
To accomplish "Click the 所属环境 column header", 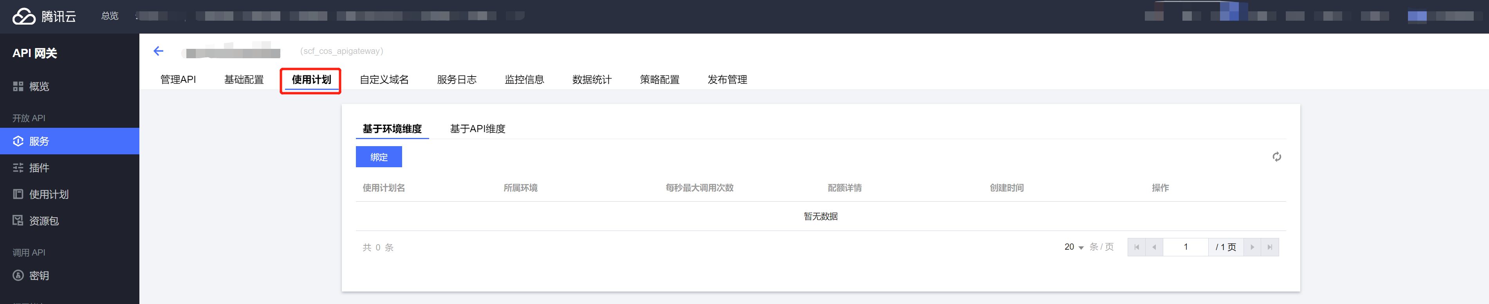I will coord(520,188).
